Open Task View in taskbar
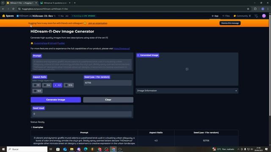Screen dimensions: 271x152 tap(51, 149)
